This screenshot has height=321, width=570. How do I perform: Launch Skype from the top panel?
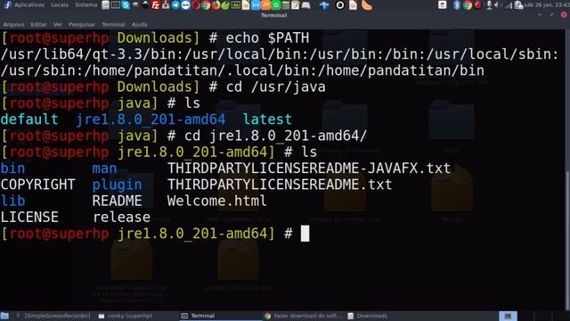tap(126, 5)
